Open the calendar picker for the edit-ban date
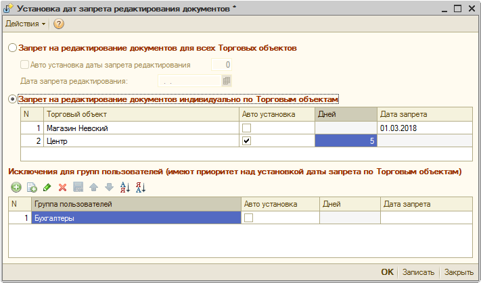This screenshot has width=481, height=283. (x=227, y=81)
